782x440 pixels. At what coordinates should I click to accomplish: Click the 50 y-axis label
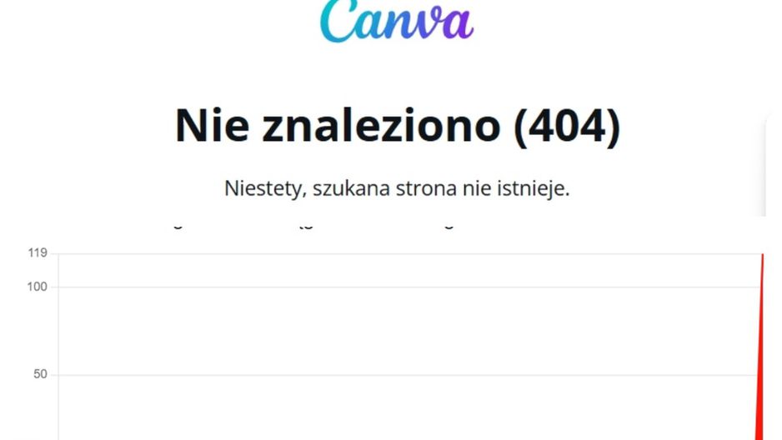pos(40,375)
